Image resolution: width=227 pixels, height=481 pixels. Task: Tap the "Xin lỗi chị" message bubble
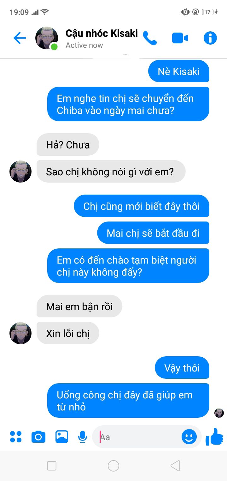coord(68,333)
